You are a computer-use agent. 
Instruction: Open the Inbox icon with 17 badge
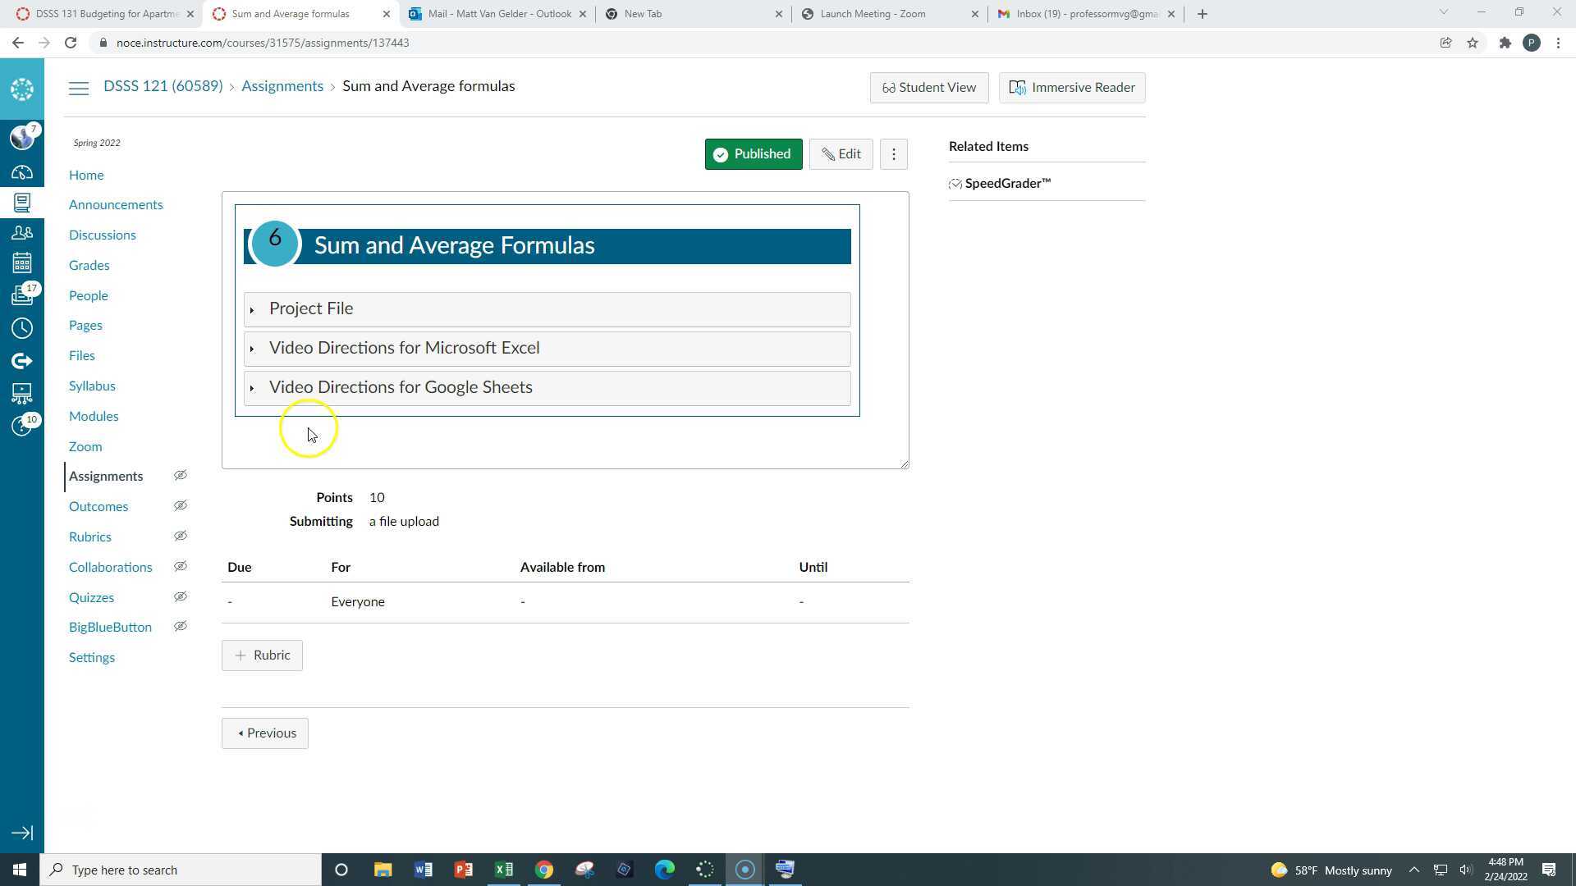[22, 295]
